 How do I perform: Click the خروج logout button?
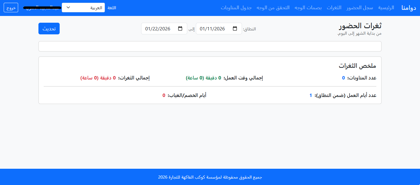point(11,7)
